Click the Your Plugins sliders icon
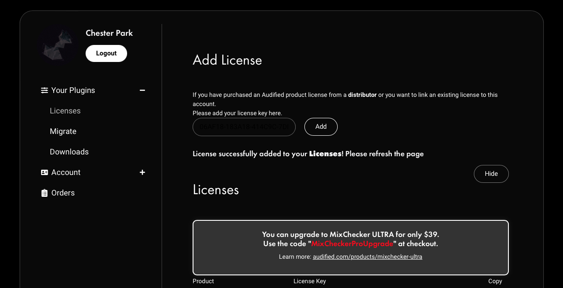 click(x=45, y=90)
